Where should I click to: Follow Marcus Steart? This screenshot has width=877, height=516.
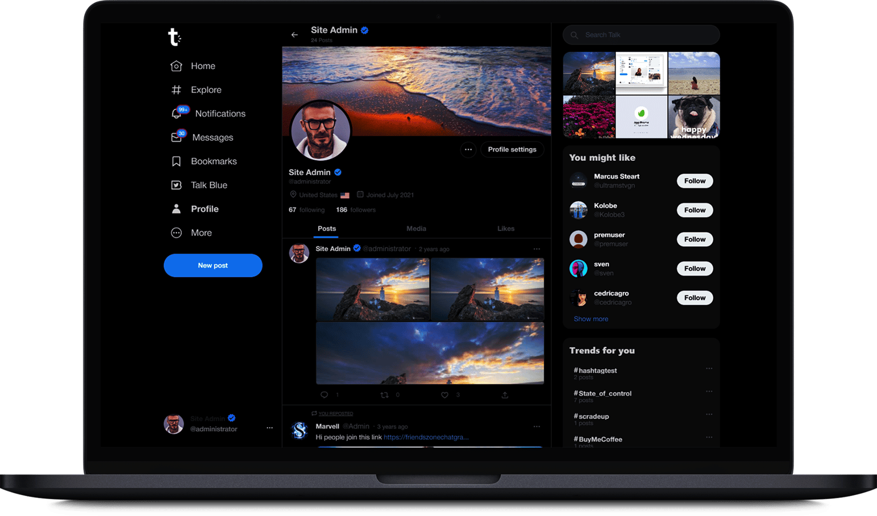pos(695,181)
